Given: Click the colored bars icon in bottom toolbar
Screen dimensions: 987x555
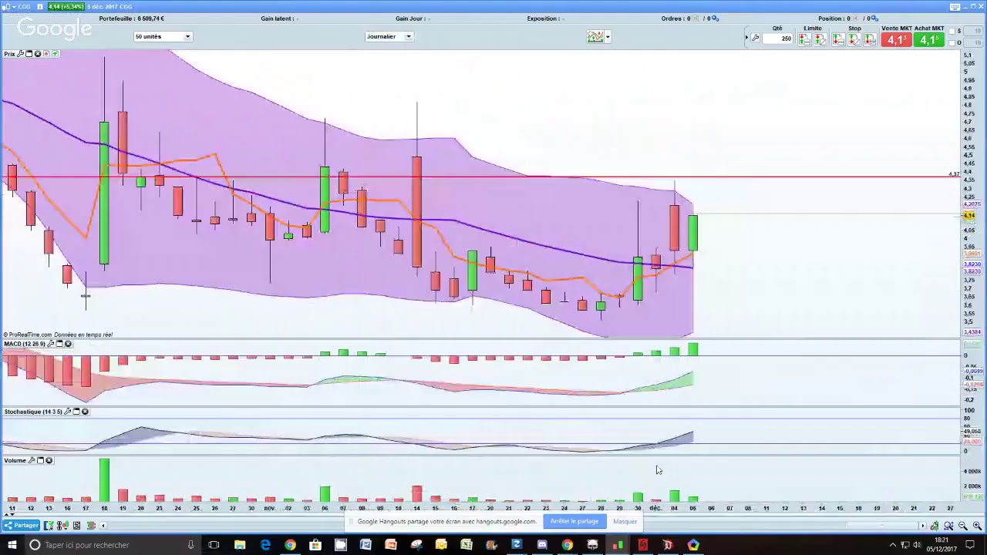Looking at the screenshot, I should tap(91, 526).
